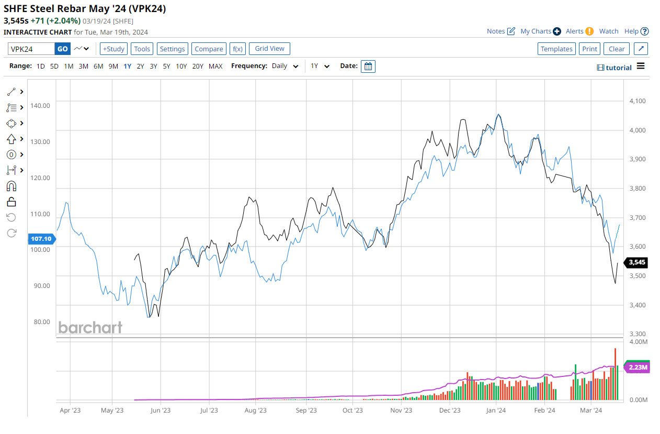Toggle the drawing lock icon
The image size is (660, 434).
[x=12, y=202]
